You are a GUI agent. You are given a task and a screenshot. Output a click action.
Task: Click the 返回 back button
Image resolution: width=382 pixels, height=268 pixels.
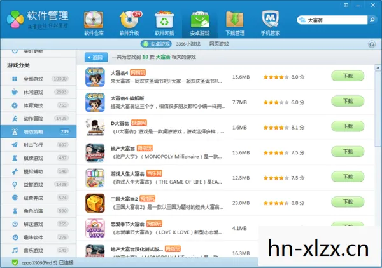(97, 57)
